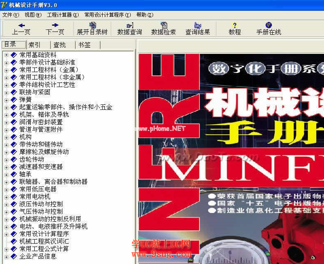324x264 pixels.
Task: Click book icon beside 企业产品信息
Action: [x=14, y=257]
